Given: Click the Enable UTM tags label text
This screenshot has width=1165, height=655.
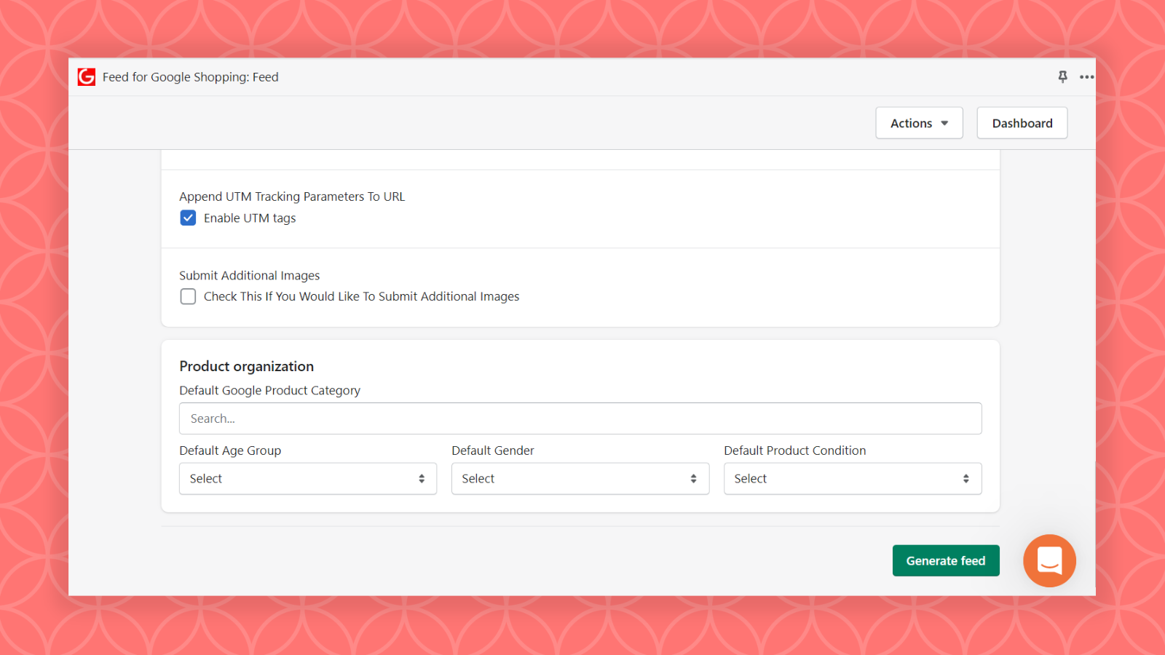Looking at the screenshot, I should (x=249, y=218).
